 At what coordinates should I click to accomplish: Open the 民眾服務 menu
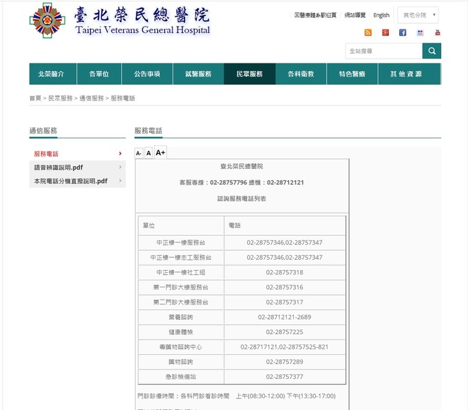tap(250, 74)
